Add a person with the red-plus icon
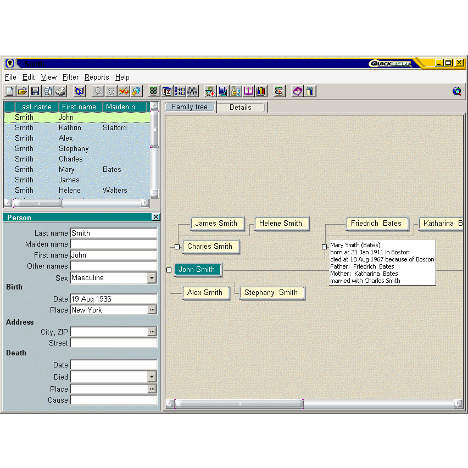 click(x=210, y=91)
